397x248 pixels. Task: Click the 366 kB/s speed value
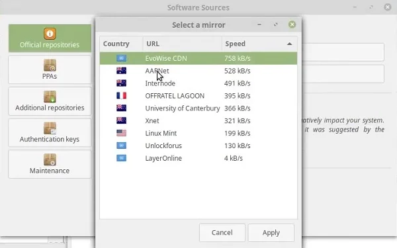[x=238, y=108]
